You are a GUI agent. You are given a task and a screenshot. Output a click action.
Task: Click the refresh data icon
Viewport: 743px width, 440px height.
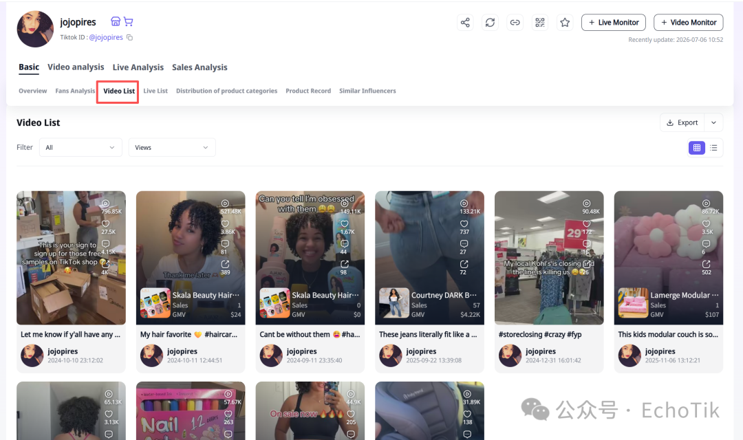point(490,22)
